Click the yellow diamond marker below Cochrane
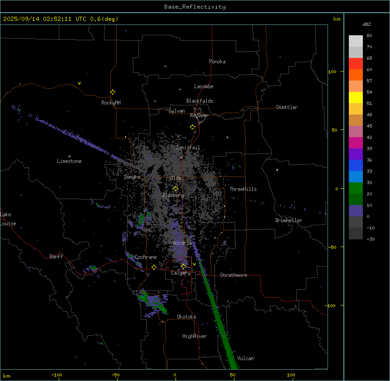 [x=154, y=267]
